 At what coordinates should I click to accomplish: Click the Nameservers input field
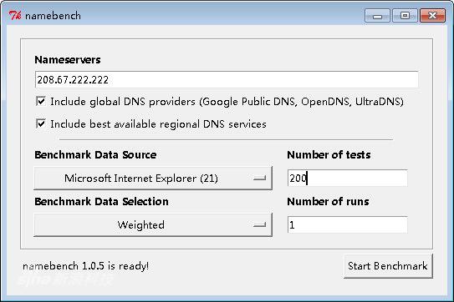pos(227,80)
